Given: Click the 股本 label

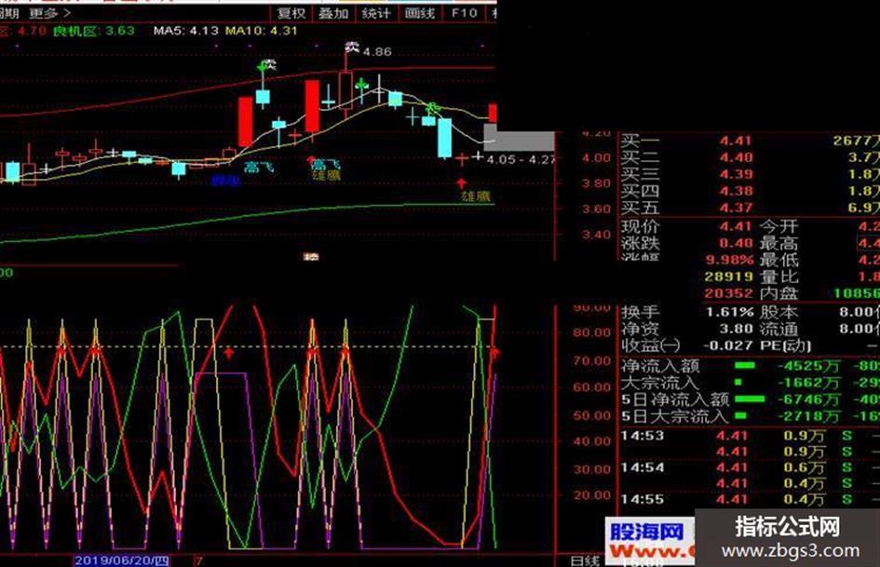Looking at the screenshot, I should (x=779, y=312).
